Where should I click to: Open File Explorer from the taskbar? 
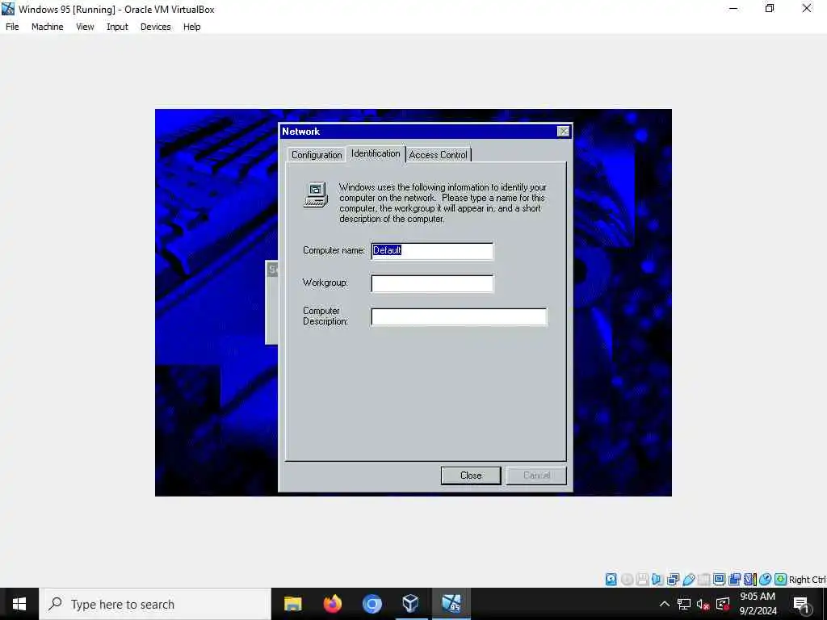coord(292,604)
